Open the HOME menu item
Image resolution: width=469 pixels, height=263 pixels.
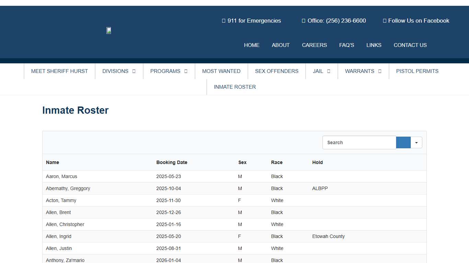pyautogui.click(x=252, y=45)
